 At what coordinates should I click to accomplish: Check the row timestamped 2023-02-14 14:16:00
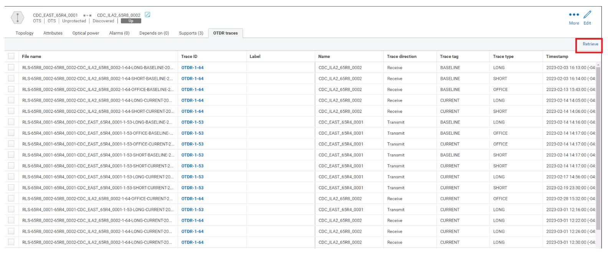[x=11, y=122]
